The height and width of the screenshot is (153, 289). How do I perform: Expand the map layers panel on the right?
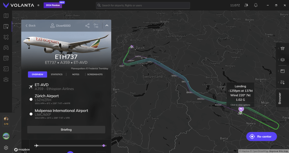coord(282,60)
